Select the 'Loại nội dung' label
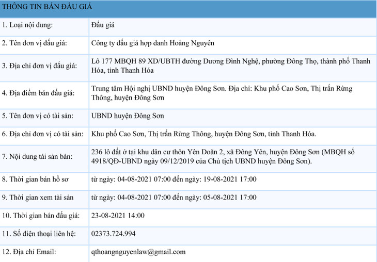Image resolution: width=377 pixels, height=262 pixels. click(27, 25)
